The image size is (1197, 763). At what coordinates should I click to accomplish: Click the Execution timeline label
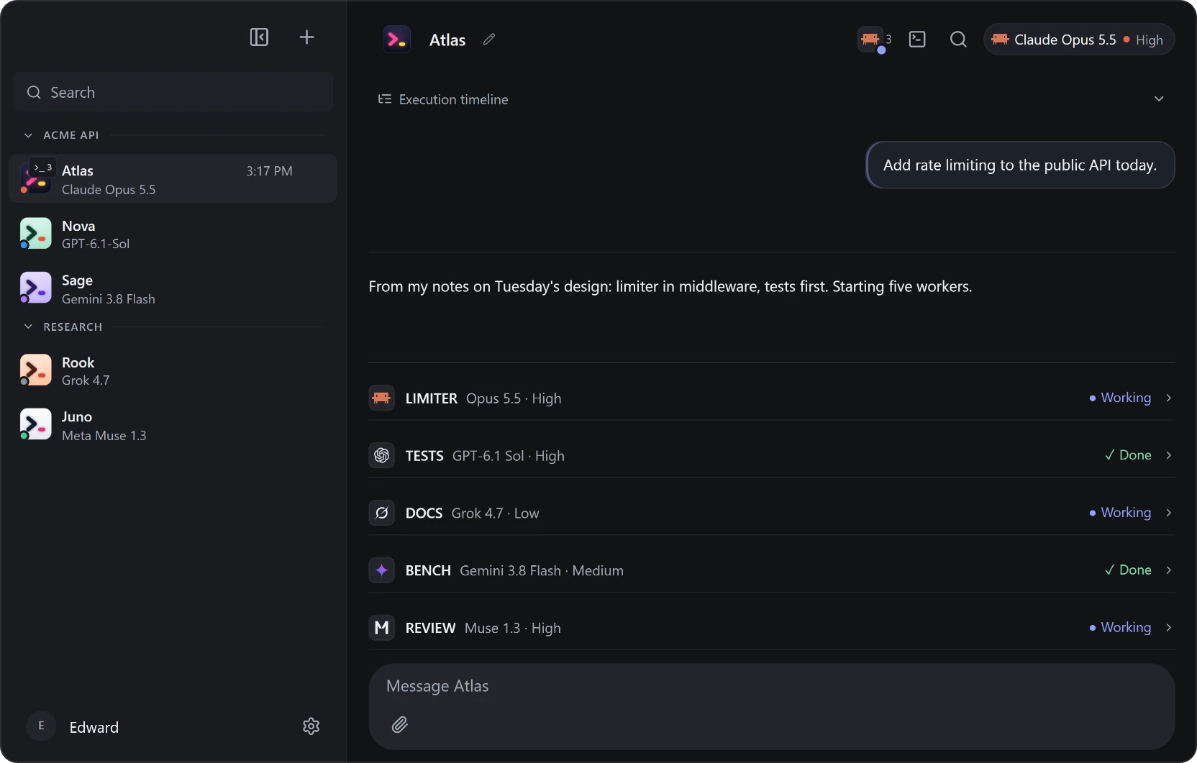tap(453, 99)
